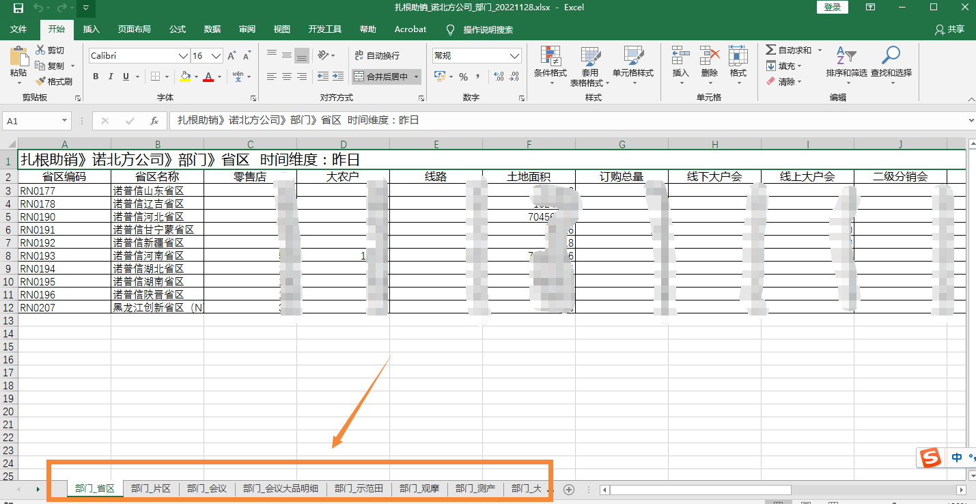Toggle Bold formatting
Screen dimensions: 976x504
click(96, 76)
